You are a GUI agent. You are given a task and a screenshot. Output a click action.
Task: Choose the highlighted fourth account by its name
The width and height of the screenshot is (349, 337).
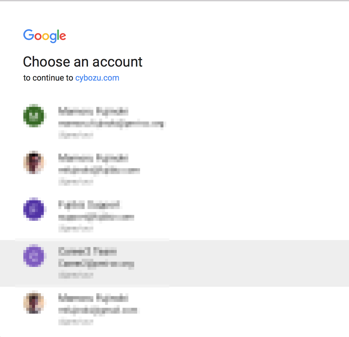click(x=87, y=251)
